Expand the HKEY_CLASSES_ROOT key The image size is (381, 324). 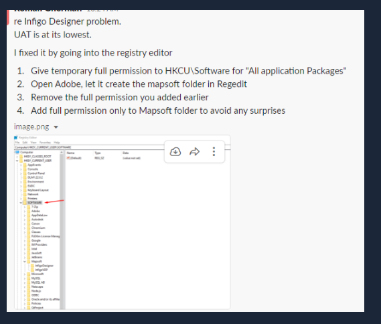(x=17, y=157)
